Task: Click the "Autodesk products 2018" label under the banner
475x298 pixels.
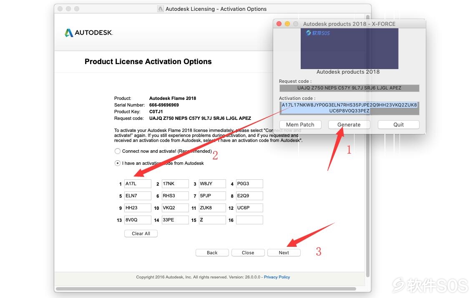Action: point(348,72)
